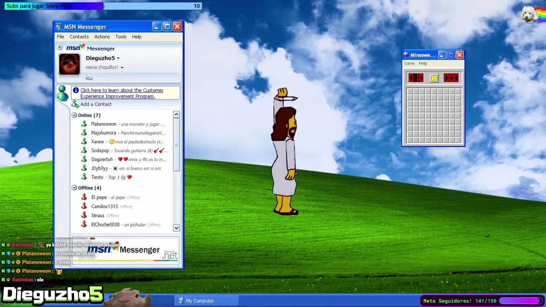Image resolution: width=546 pixels, height=307 pixels.
Task: Select the Tiesto contact name
Action: [x=97, y=177]
